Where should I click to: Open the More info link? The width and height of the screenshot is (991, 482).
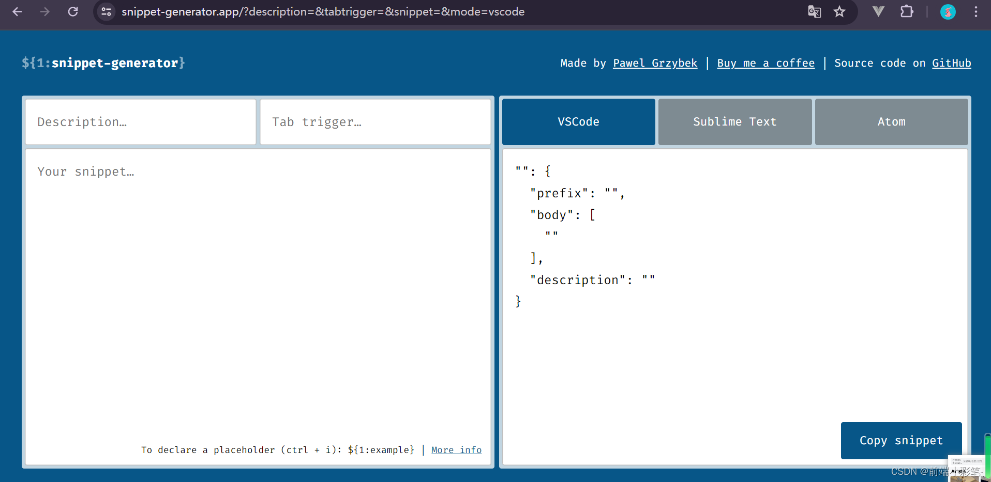456,450
